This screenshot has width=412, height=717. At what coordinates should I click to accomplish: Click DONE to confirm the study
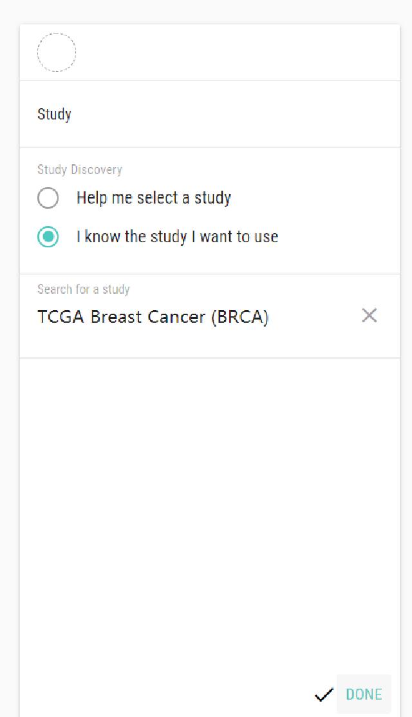click(363, 694)
